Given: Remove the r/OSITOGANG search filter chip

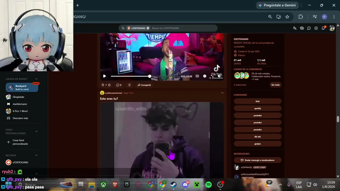Looking at the screenshot, I should (x=148, y=28).
